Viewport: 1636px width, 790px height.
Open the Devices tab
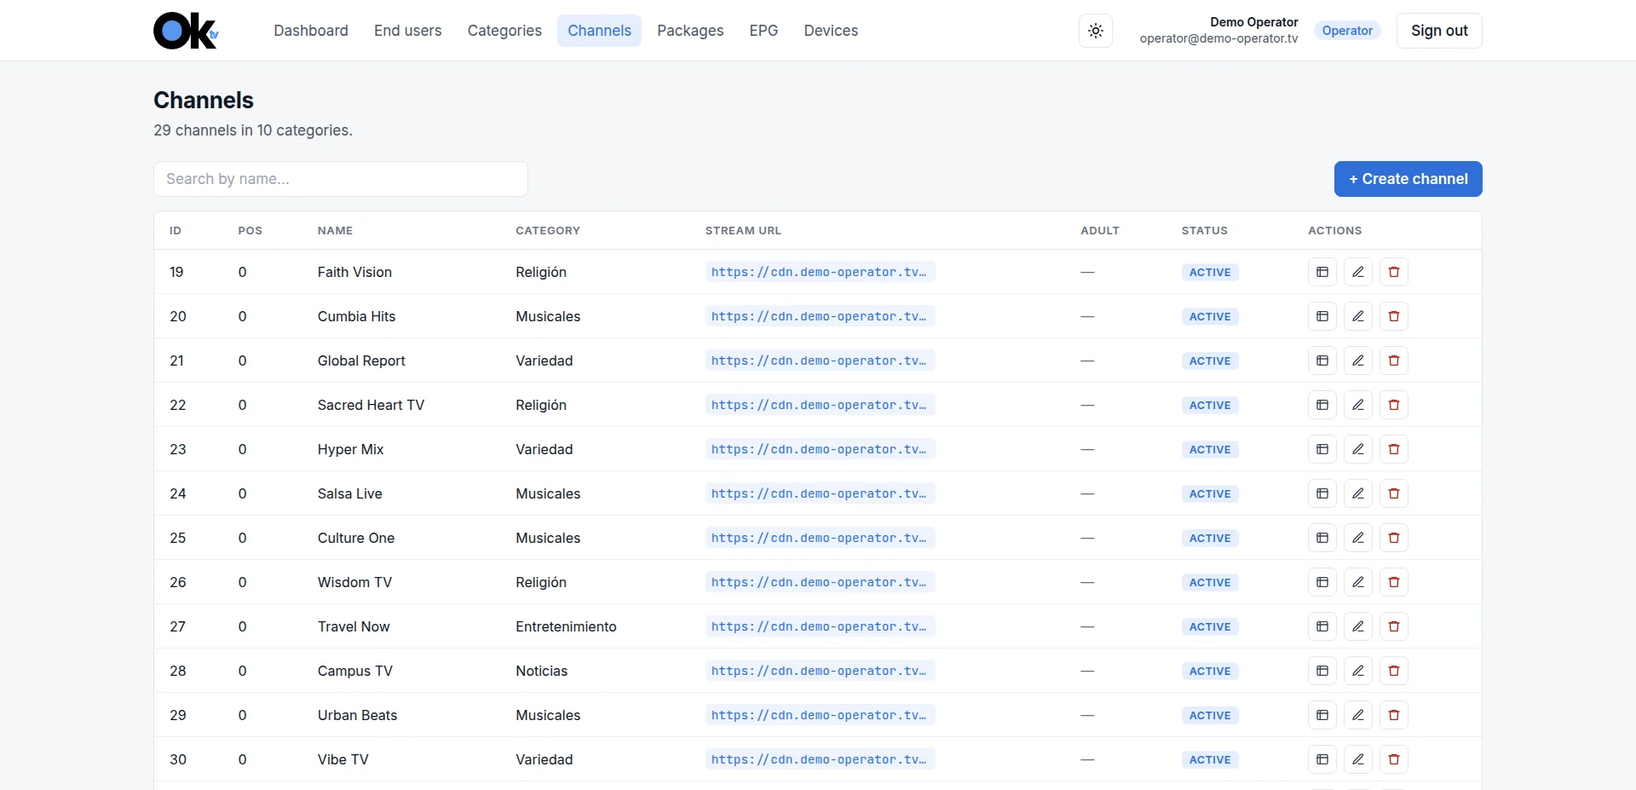coord(831,31)
